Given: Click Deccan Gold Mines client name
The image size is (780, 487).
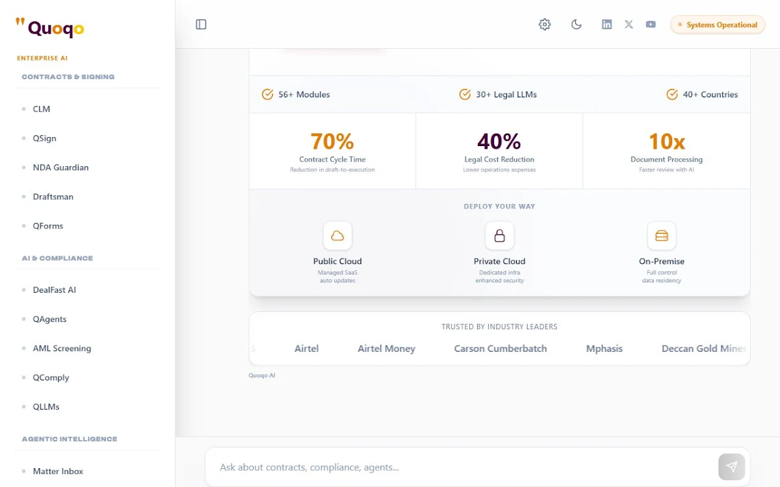Looking at the screenshot, I should click(x=705, y=349).
